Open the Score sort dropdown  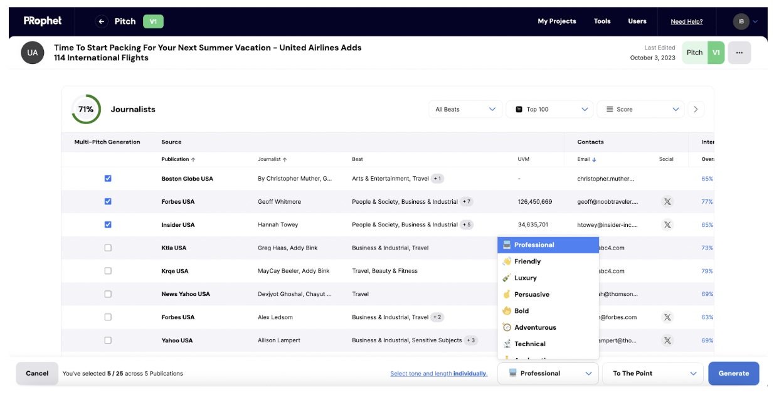[640, 109]
